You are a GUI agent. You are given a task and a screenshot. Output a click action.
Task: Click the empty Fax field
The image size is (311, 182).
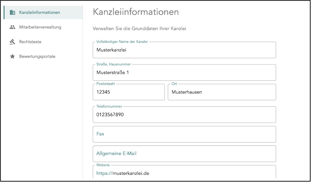[184, 134]
